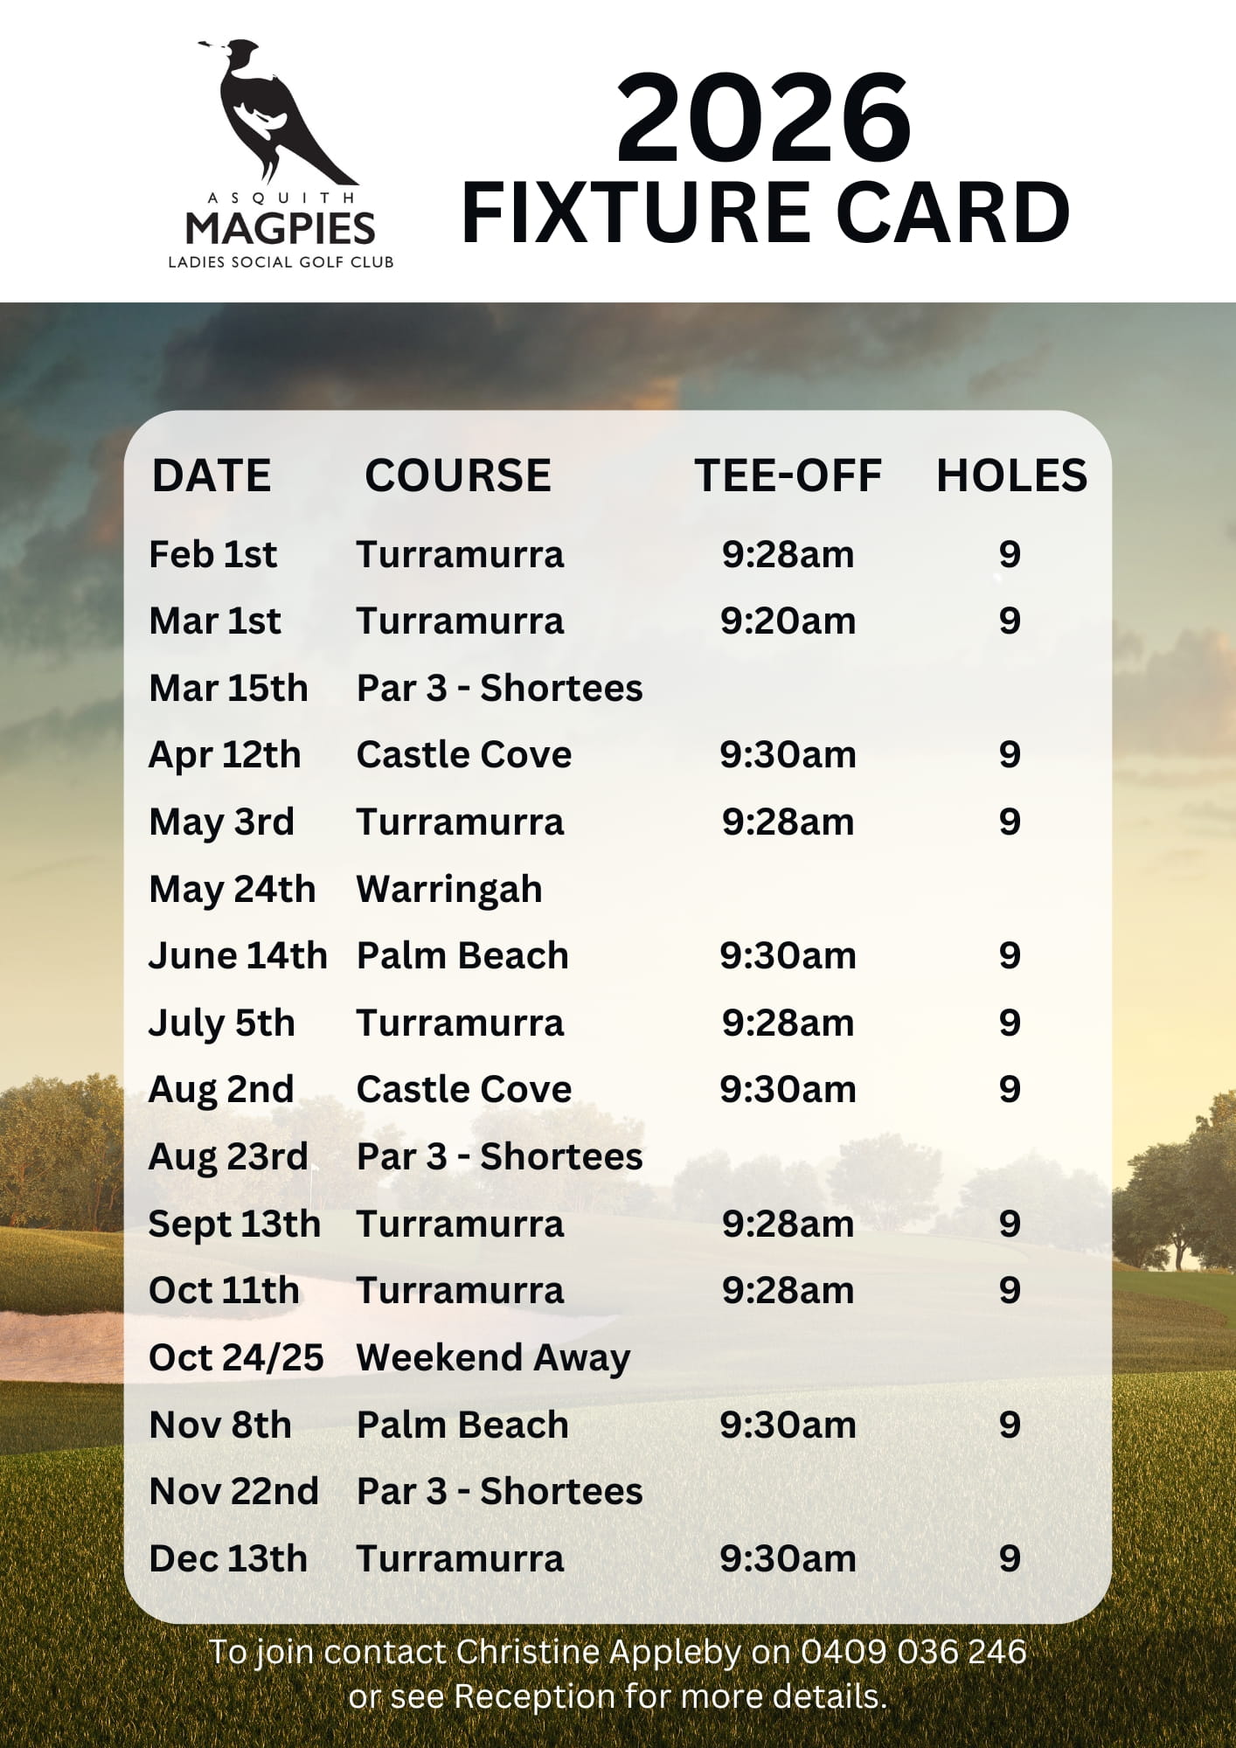Viewport: 1236px width, 1748px height.
Task: Click the phone number 0409 036 246
Action: click(x=913, y=1653)
